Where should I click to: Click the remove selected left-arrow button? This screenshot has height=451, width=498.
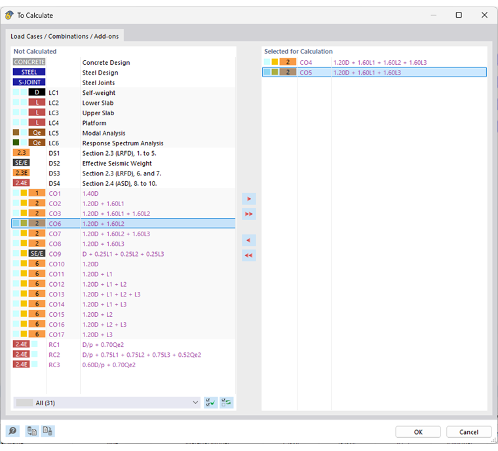(x=249, y=240)
